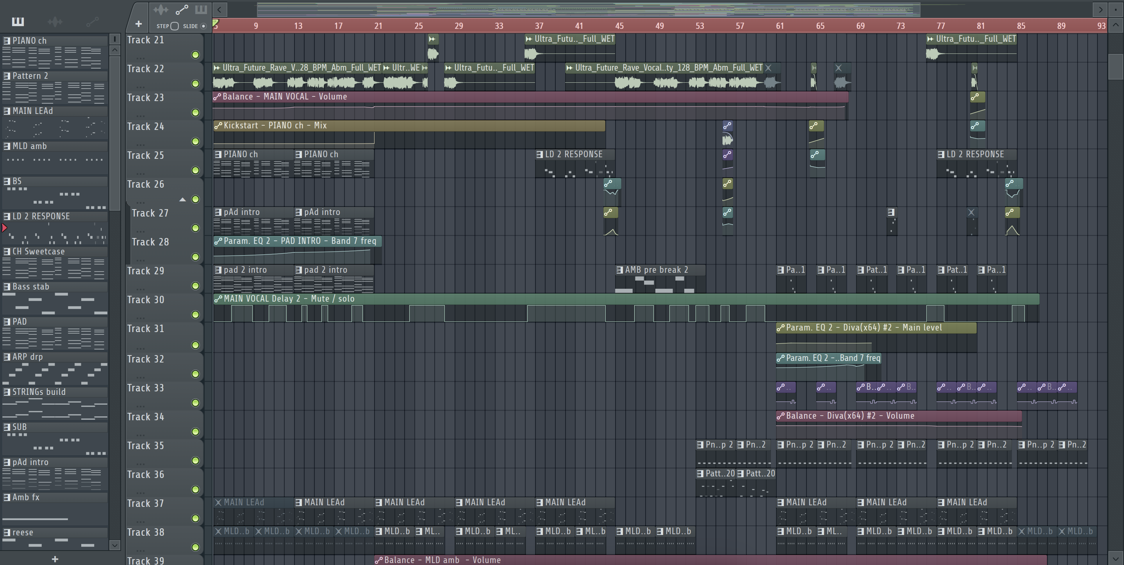Select the automation clip focus icon in playlist toolbar

[182, 9]
